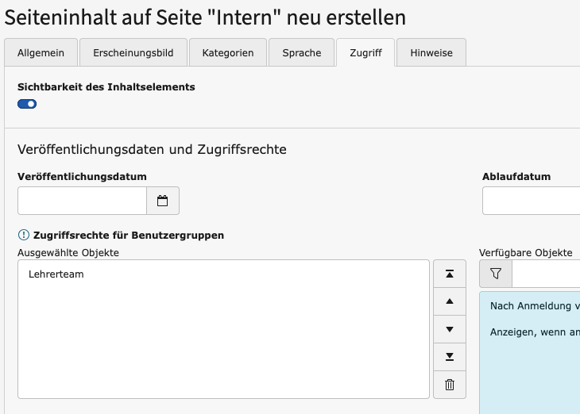This screenshot has height=414, width=580.
Task: Click the active Zugriff tab
Action: tap(365, 53)
